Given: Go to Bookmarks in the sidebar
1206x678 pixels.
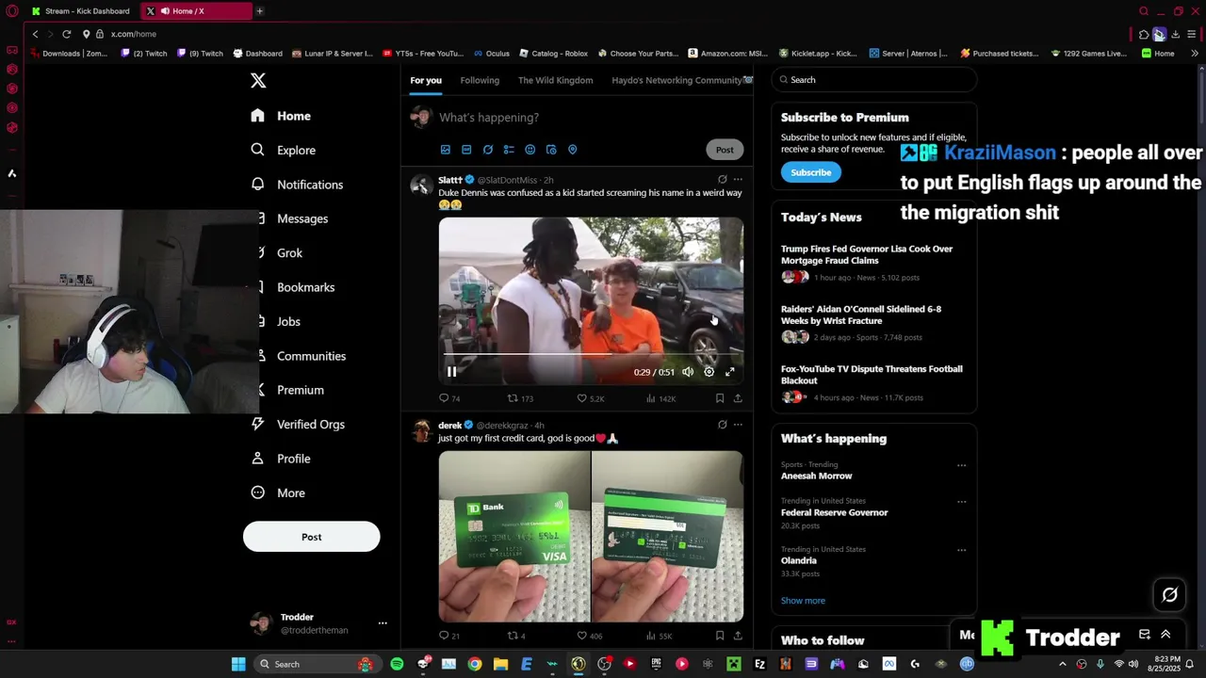Looking at the screenshot, I should [305, 287].
